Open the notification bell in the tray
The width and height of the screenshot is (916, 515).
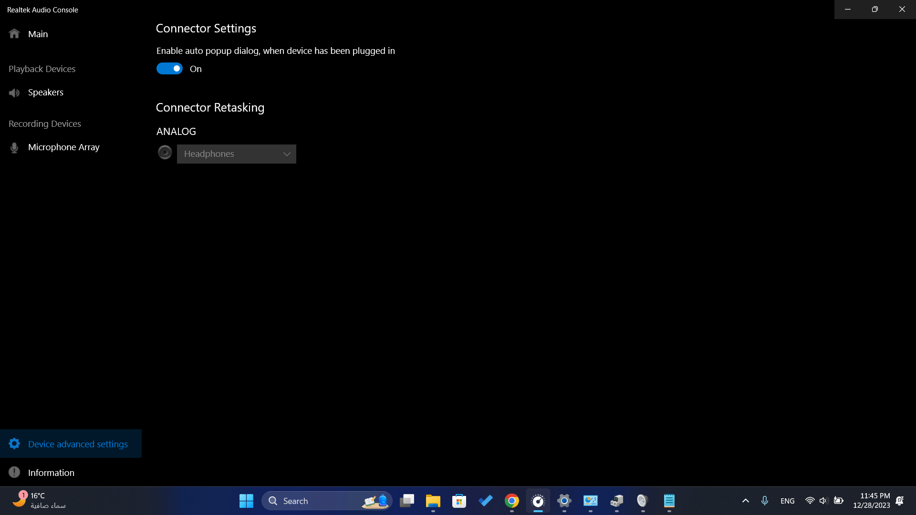(x=900, y=501)
